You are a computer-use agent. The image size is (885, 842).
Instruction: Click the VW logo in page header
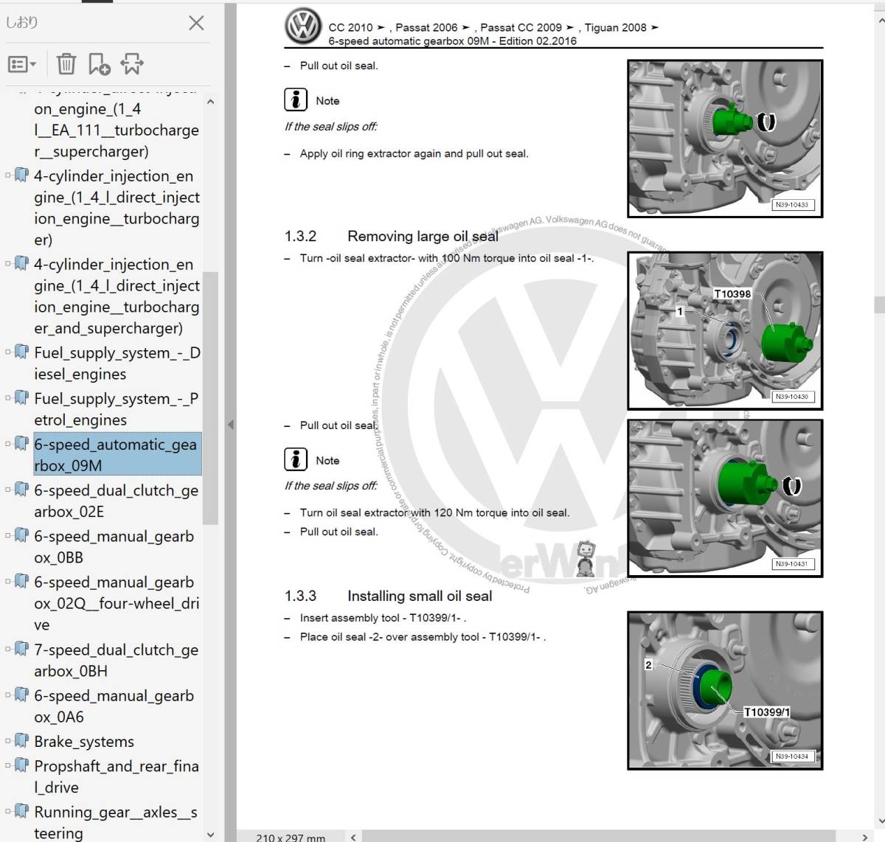tap(303, 27)
